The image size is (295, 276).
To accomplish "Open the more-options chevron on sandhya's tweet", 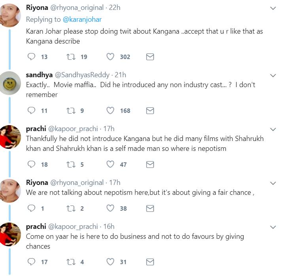I will click(x=273, y=75).
